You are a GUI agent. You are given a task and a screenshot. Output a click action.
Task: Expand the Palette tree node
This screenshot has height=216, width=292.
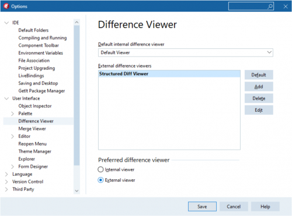pos(13,114)
